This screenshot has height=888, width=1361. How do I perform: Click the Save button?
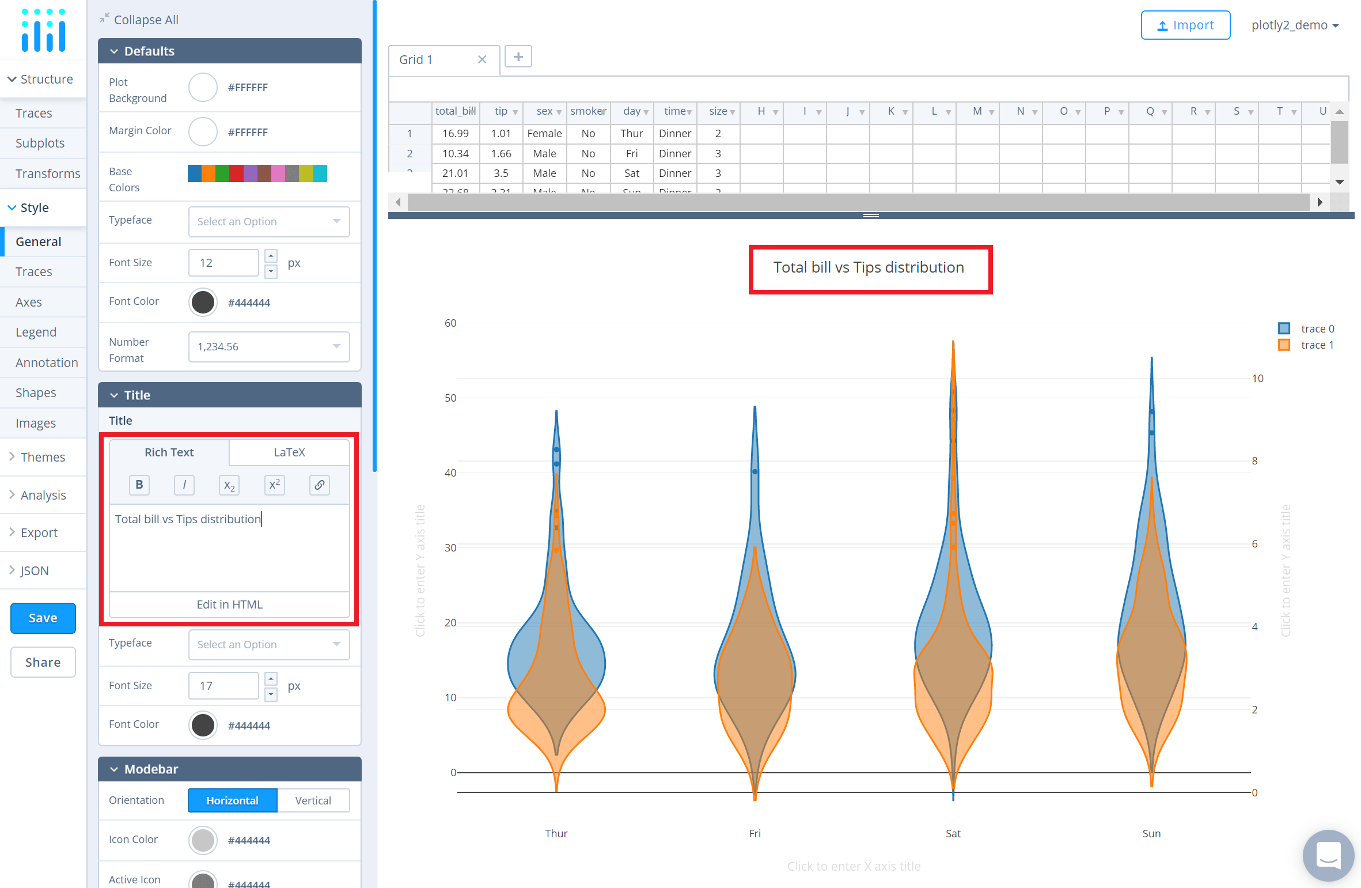click(43, 618)
